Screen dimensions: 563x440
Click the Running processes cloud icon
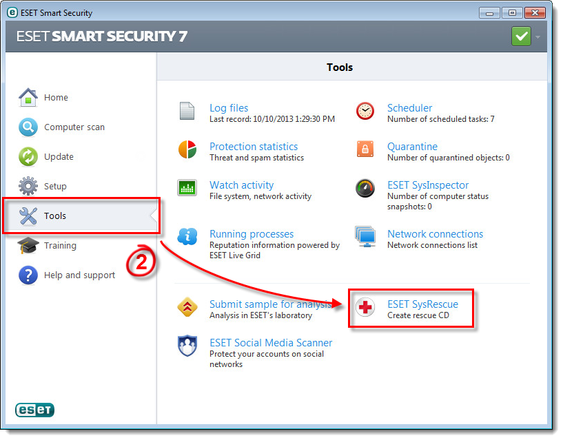(187, 237)
